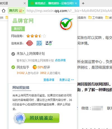Open a new tab with plus button
The image size is (112, 129).
click(x=83, y=3)
